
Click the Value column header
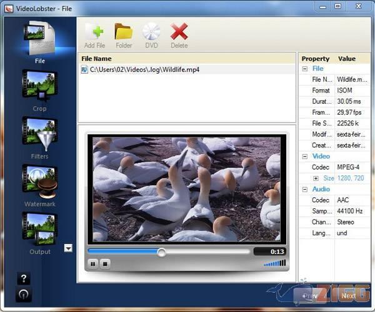click(347, 59)
